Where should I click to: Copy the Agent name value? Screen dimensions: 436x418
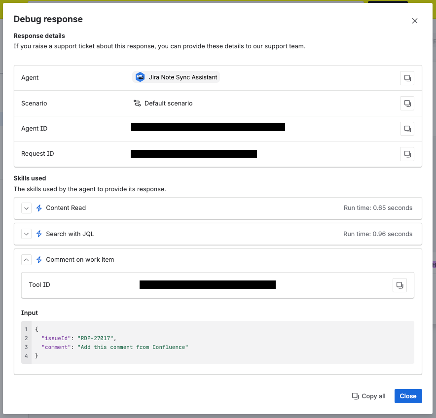407,78
